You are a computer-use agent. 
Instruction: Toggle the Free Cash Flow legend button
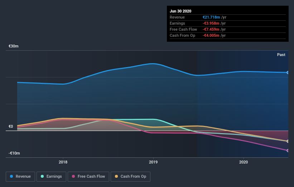point(88,177)
